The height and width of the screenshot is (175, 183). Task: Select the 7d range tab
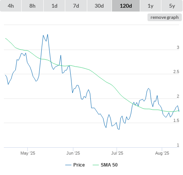(76, 6)
